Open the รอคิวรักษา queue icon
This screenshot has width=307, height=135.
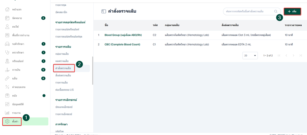pyautogui.click(x=7, y=44)
